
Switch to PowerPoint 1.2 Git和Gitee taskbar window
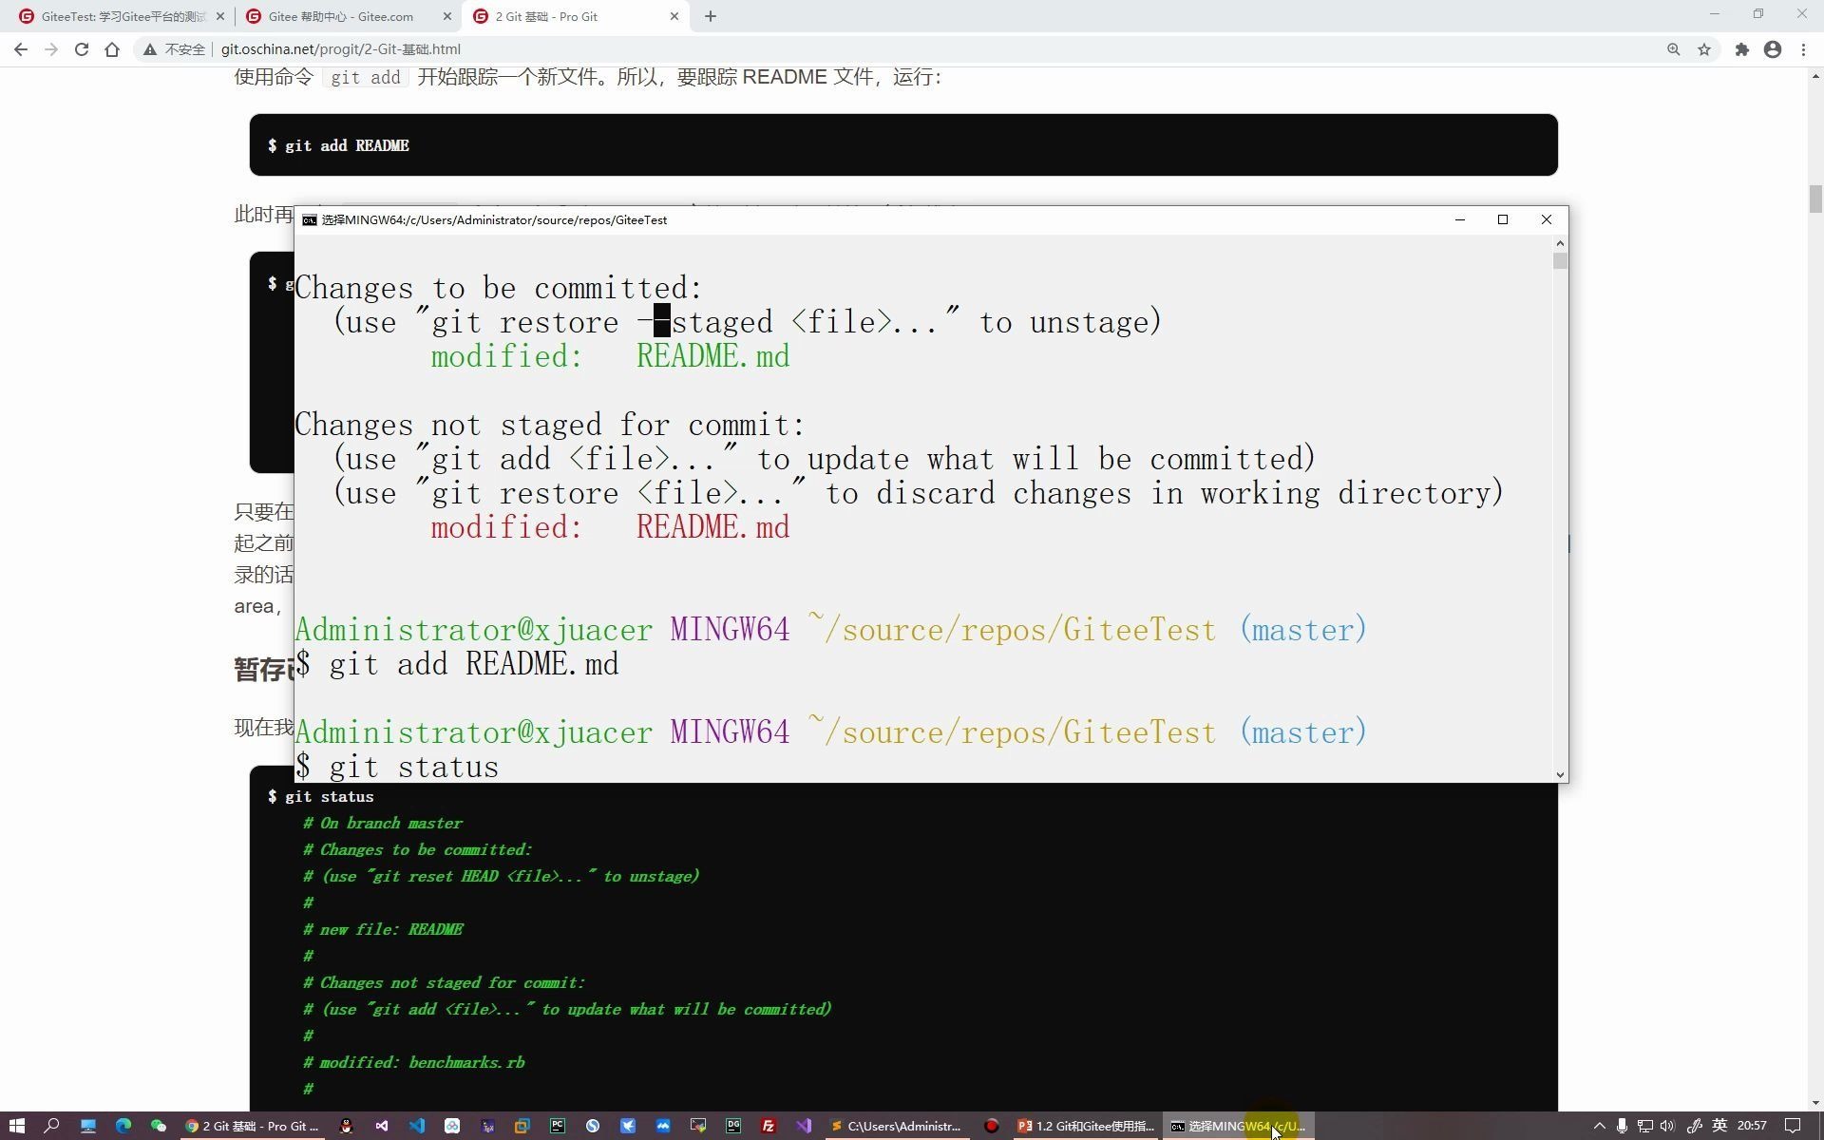[1086, 1126]
